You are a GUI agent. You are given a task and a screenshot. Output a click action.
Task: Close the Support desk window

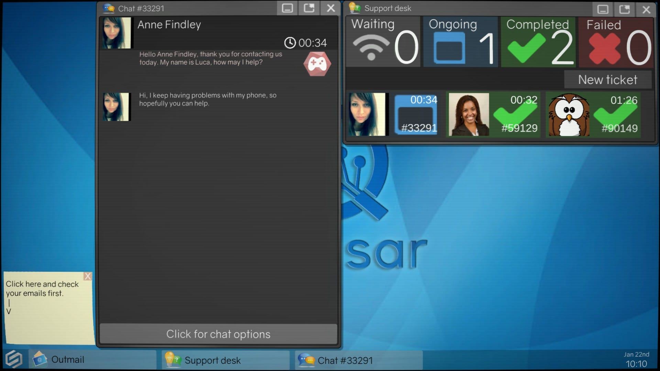click(646, 9)
